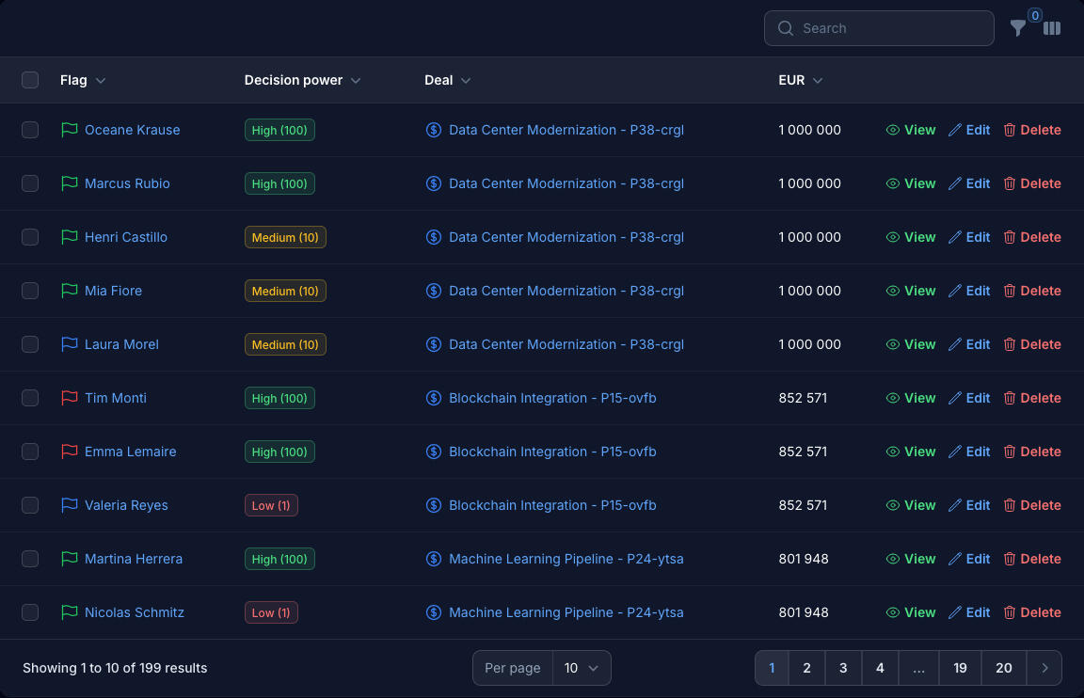Click the Low (1) badge for Valeria Reyes
The image size is (1084, 698).
click(271, 505)
